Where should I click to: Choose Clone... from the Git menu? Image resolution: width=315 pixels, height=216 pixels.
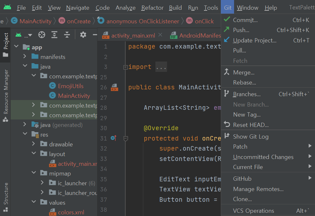[268, 199]
